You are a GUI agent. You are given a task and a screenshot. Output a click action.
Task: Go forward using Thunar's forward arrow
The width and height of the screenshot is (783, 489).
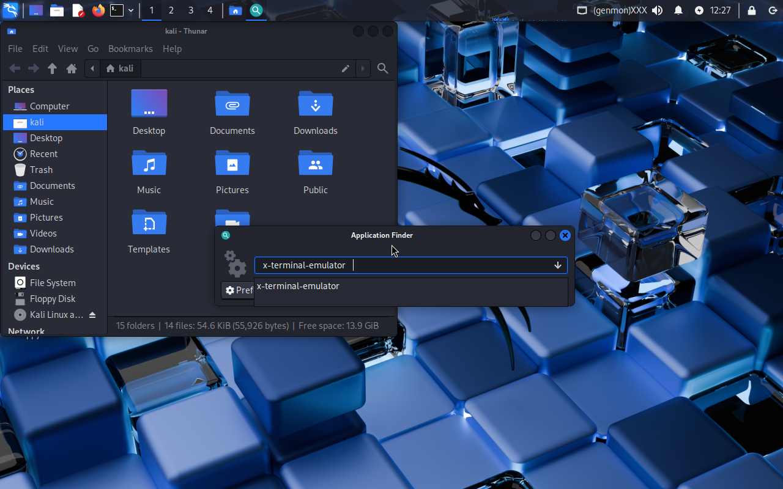(34, 68)
